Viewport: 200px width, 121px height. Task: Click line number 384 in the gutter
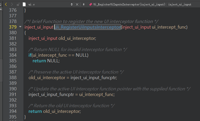(13, 55)
